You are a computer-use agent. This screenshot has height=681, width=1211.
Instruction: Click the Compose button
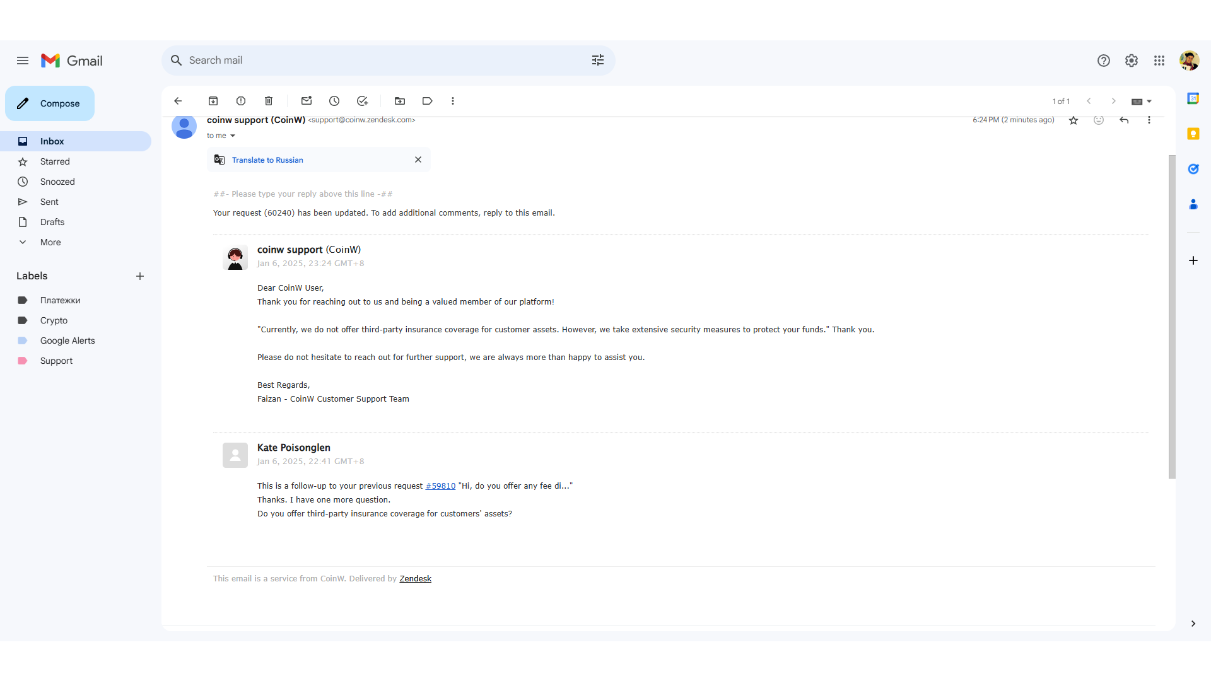pyautogui.click(x=50, y=103)
